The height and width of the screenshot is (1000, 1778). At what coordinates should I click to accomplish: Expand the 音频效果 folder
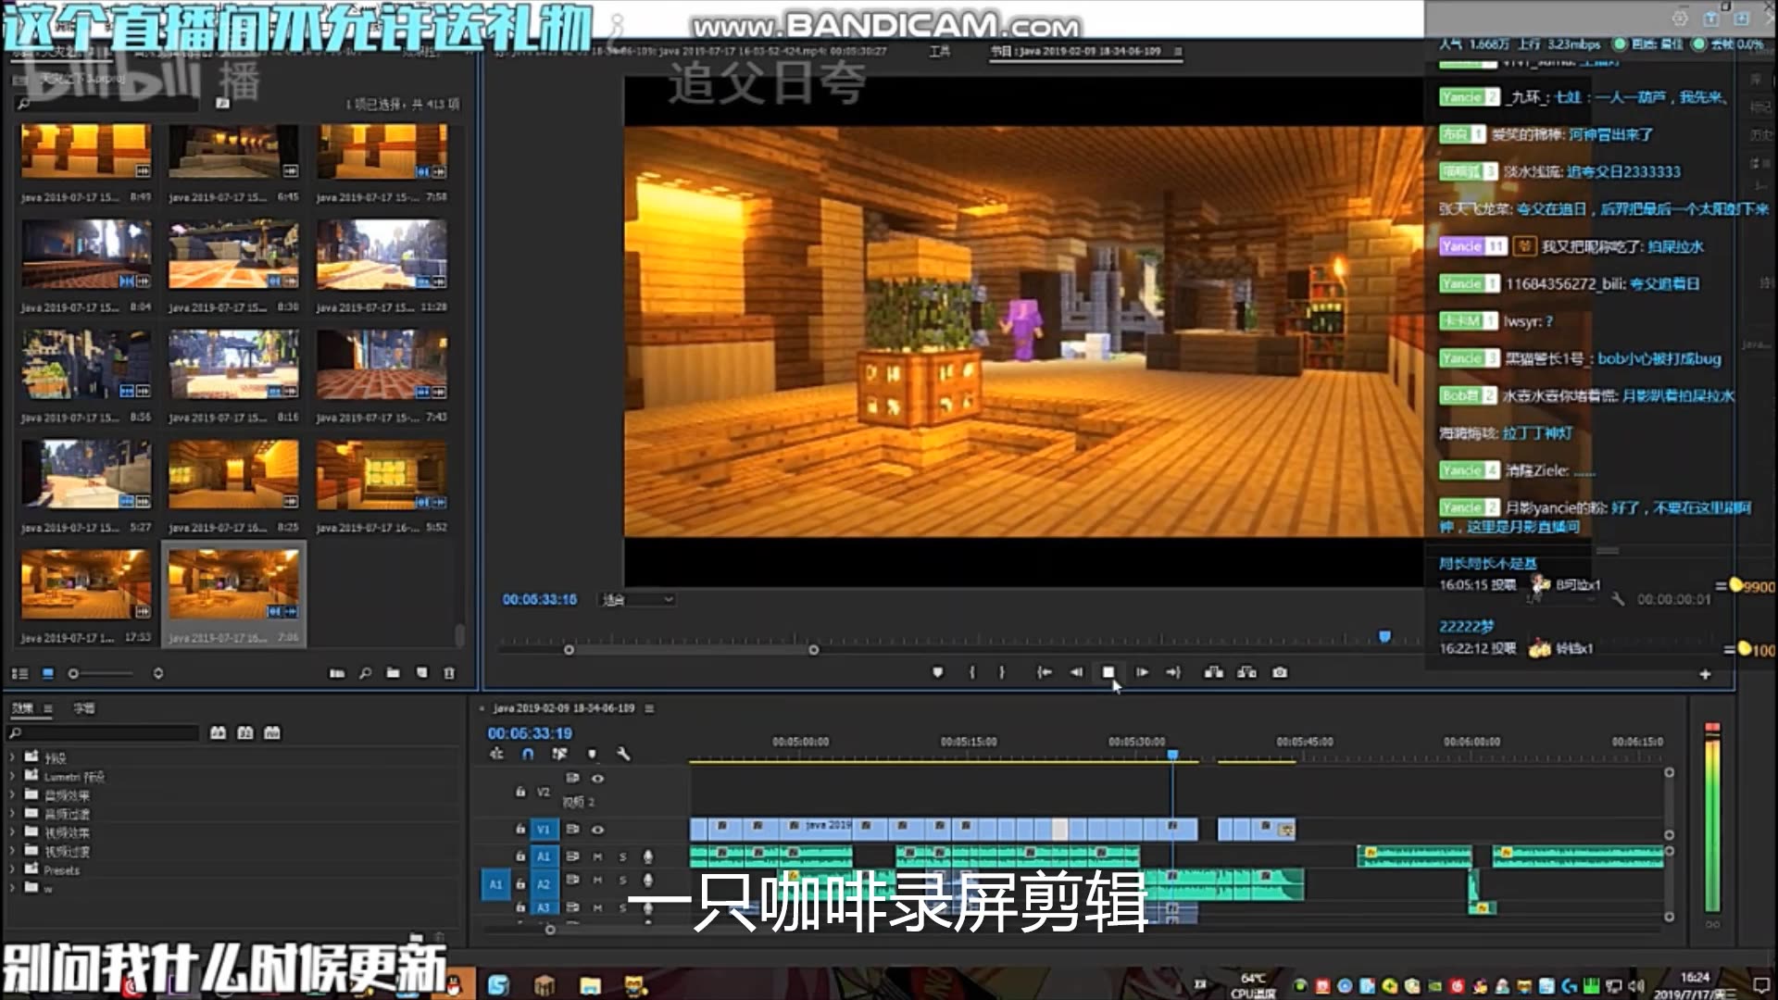[x=12, y=794]
